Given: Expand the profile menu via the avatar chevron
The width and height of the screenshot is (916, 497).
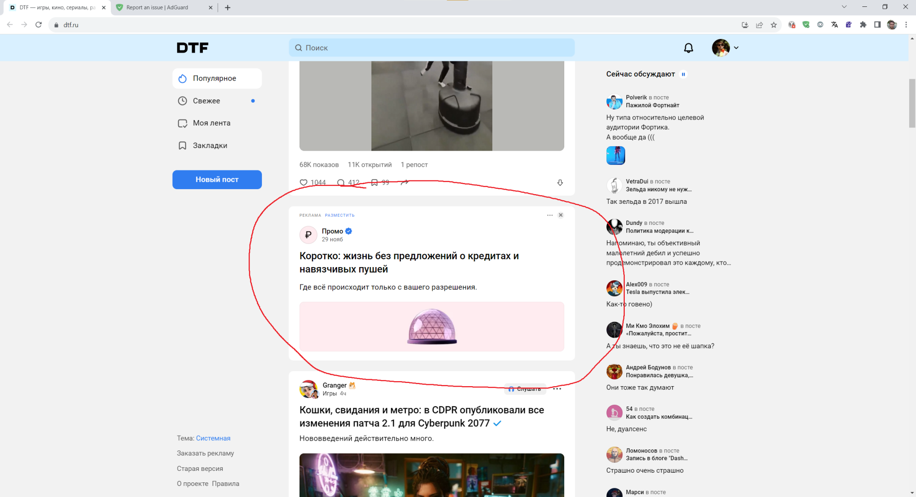Looking at the screenshot, I should pos(736,48).
